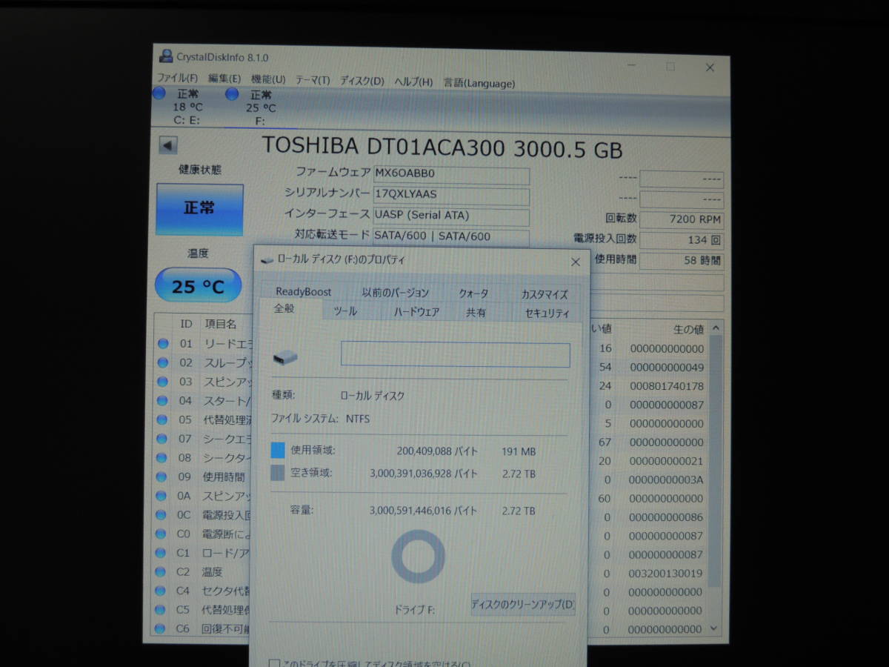Switch to the 共有 tab
This screenshot has width=889, height=667.
pyautogui.click(x=476, y=313)
